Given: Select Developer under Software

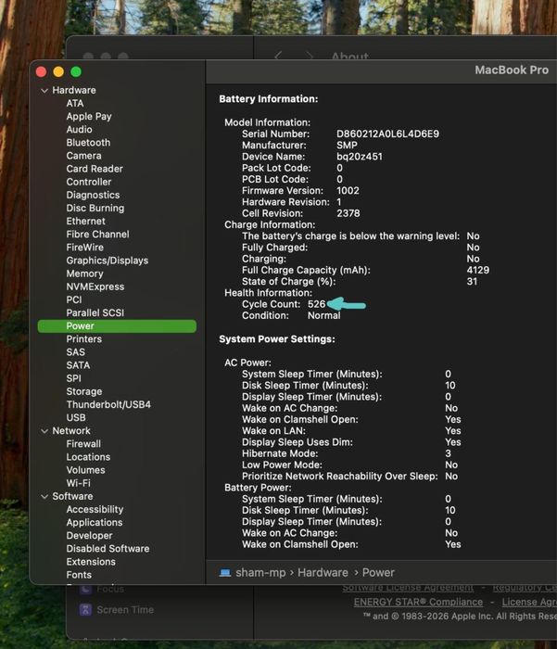Looking at the screenshot, I should pos(89,536).
